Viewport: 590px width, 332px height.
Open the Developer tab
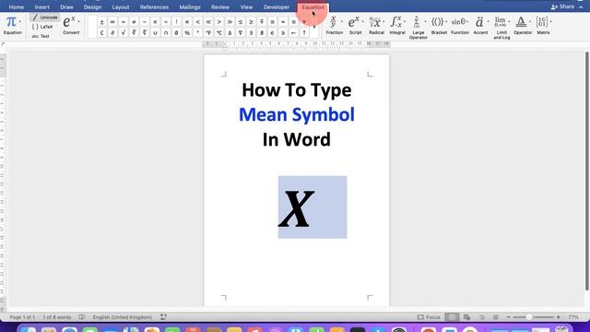pos(277,7)
